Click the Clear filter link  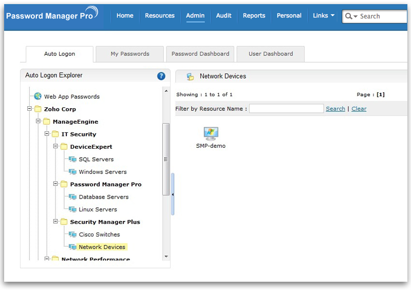(359, 109)
